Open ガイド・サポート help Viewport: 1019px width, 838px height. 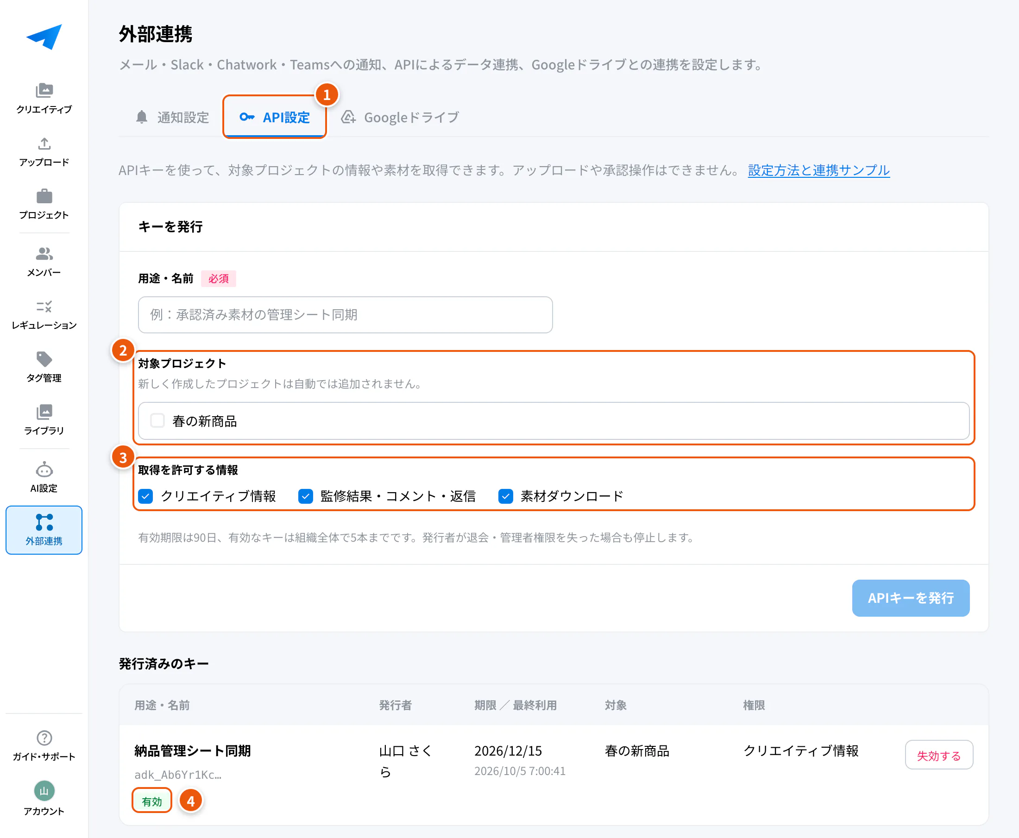point(44,746)
